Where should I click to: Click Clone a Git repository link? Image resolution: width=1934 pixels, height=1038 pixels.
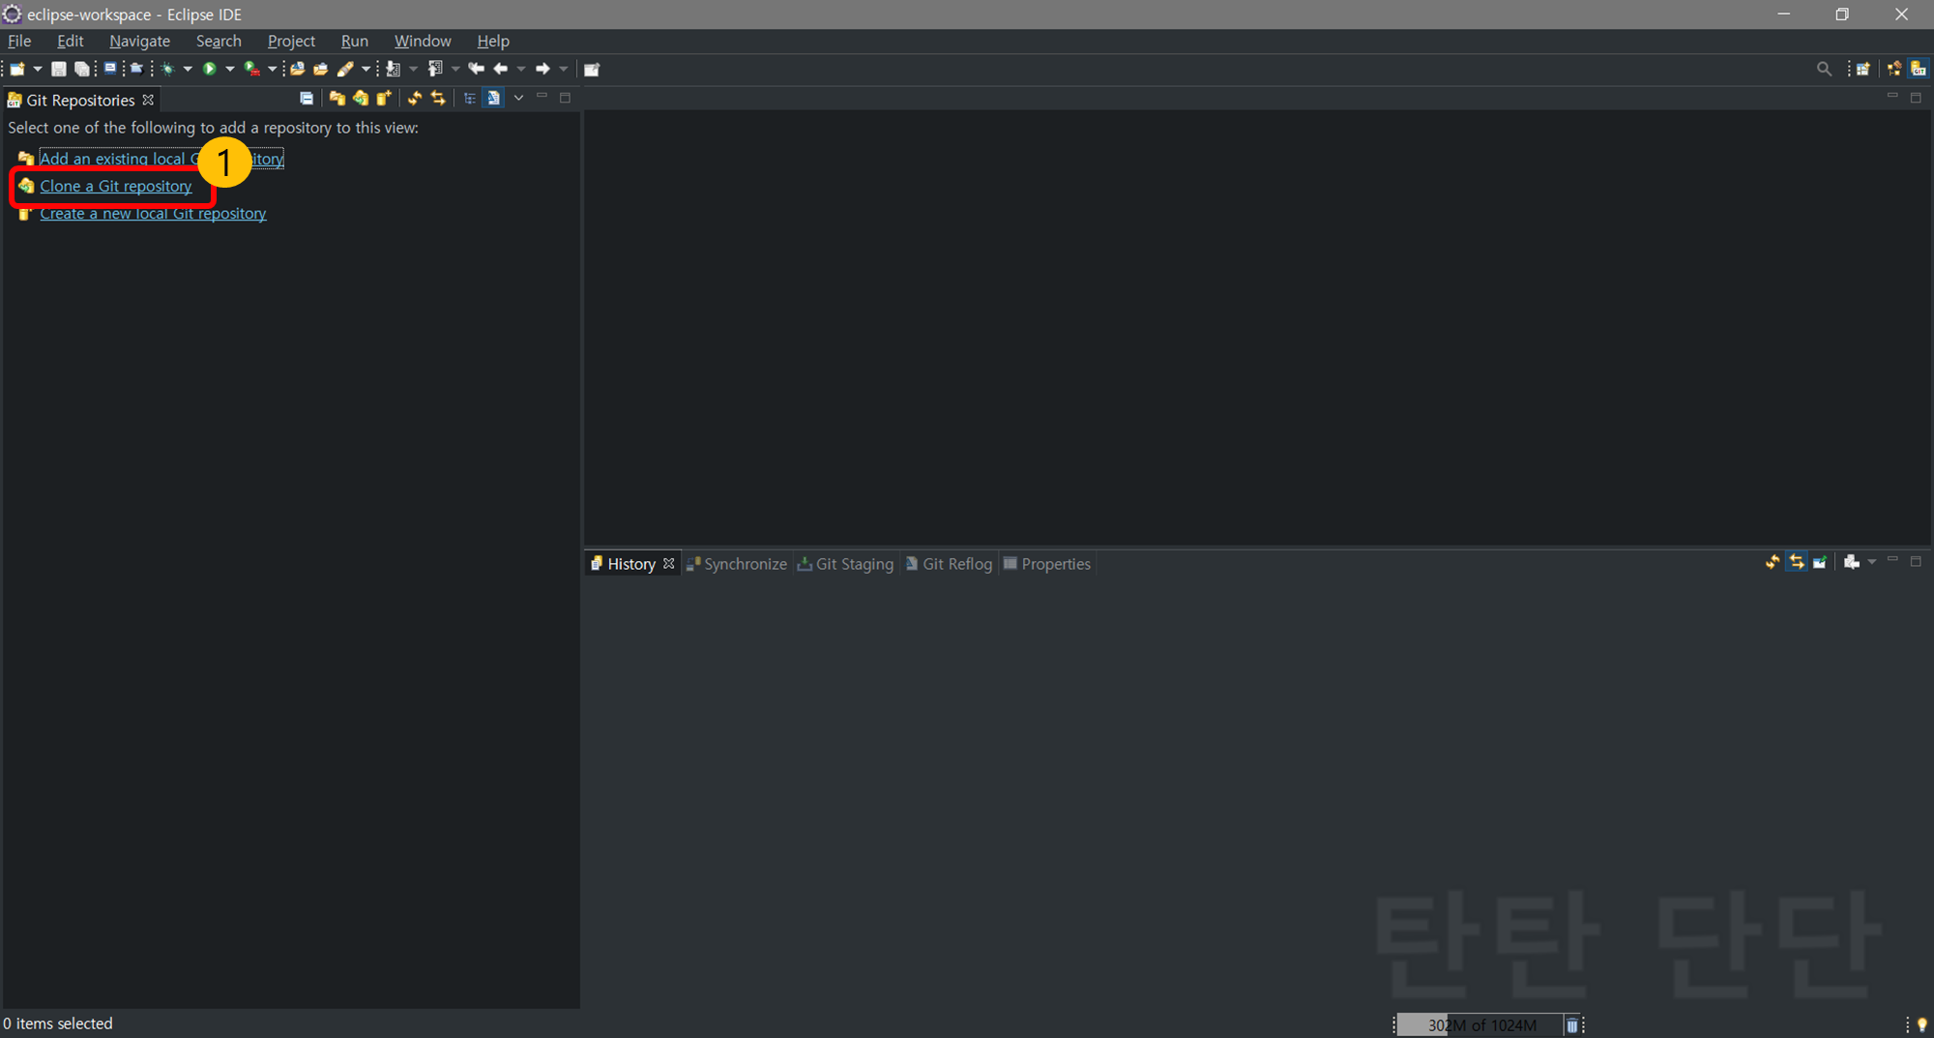(116, 186)
